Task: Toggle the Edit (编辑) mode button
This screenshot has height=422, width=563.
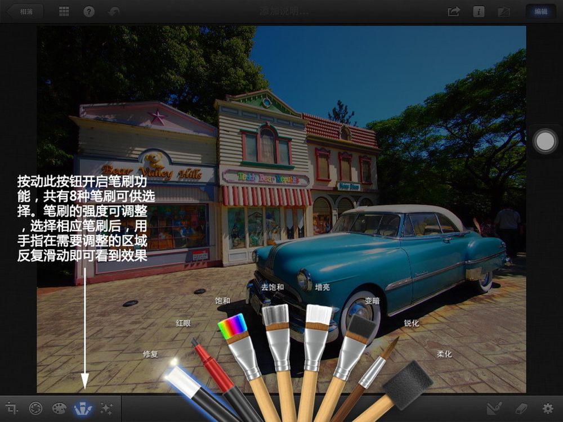Action: pyautogui.click(x=540, y=11)
